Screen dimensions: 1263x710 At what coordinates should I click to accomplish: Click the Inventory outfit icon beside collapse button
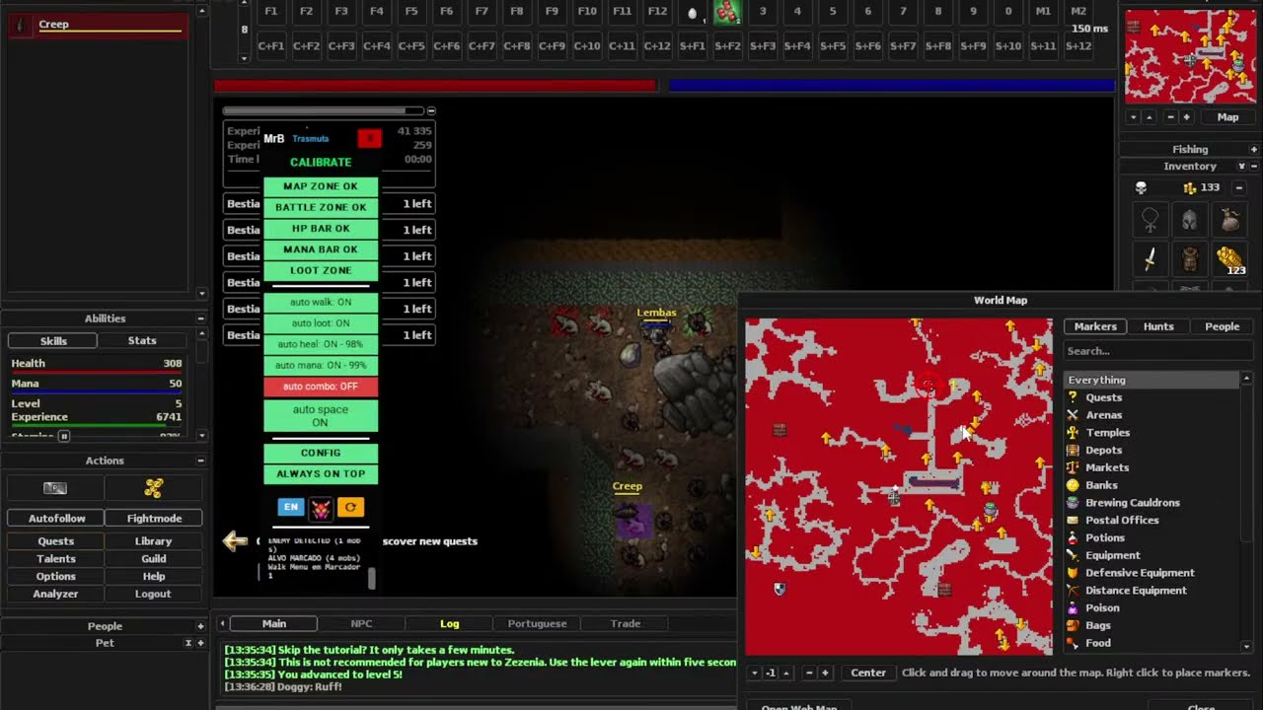pos(1242,167)
